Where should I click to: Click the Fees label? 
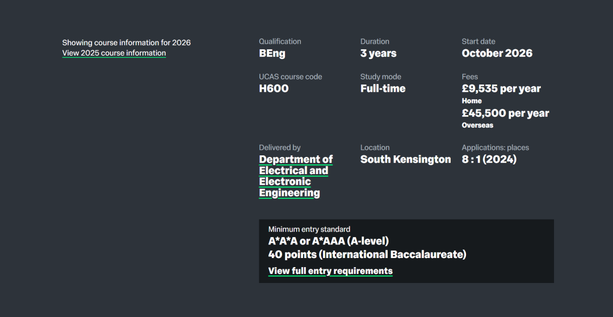470,77
